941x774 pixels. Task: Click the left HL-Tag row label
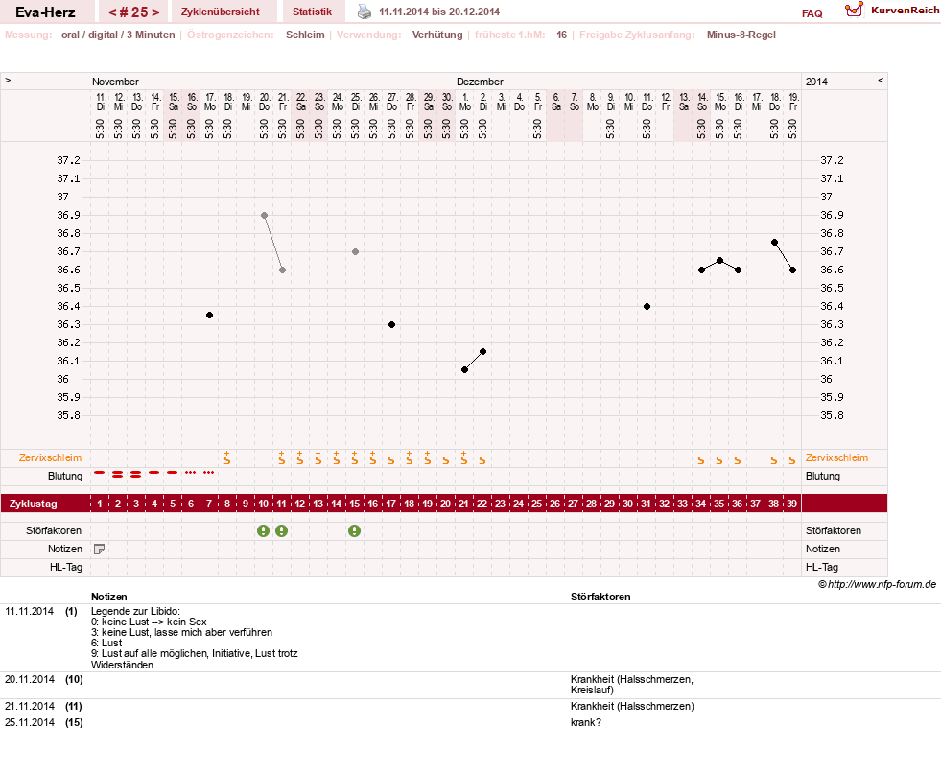tap(66, 567)
